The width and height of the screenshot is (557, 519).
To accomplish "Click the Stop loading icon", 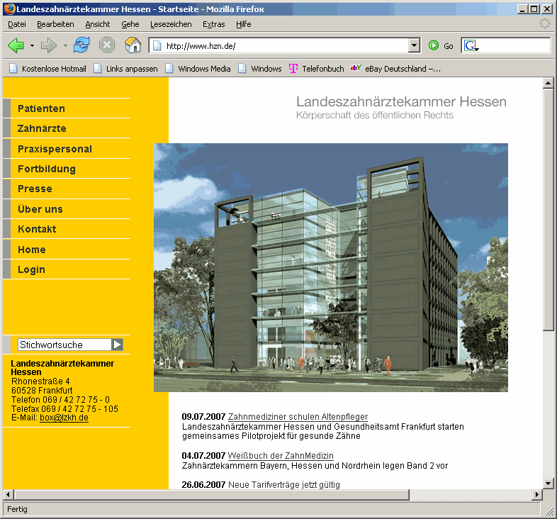I will pyautogui.click(x=107, y=45).
